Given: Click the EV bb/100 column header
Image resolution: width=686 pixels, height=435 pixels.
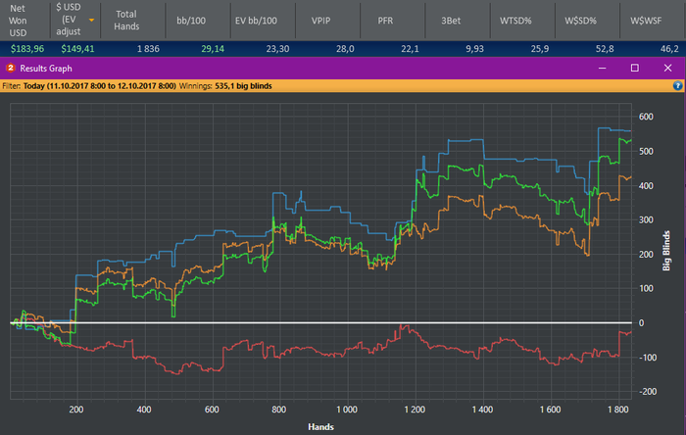Looking at the screenshot, I should coord(256,21).
